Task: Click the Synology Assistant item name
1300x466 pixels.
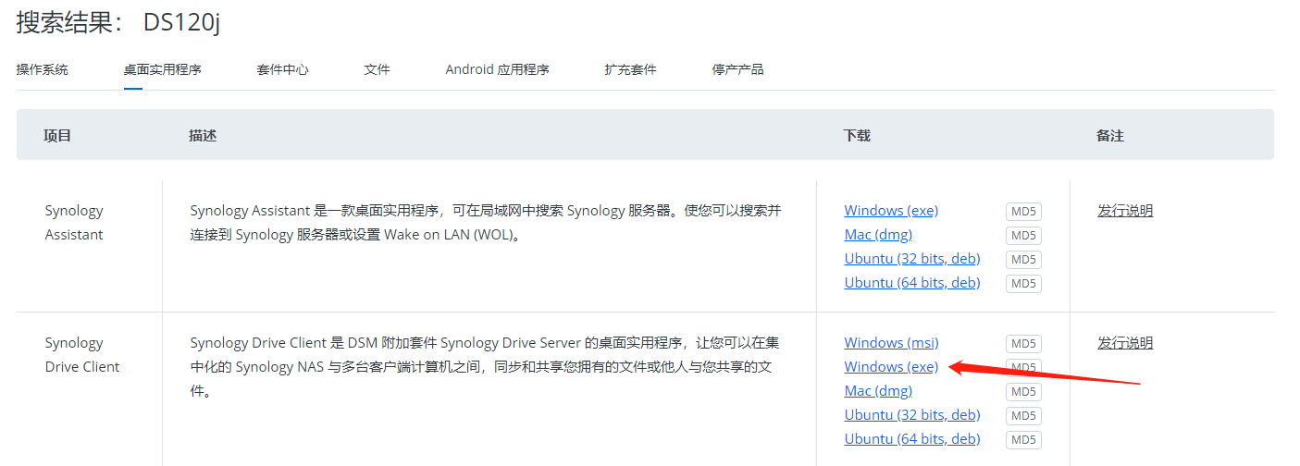Action: point(74,223)
